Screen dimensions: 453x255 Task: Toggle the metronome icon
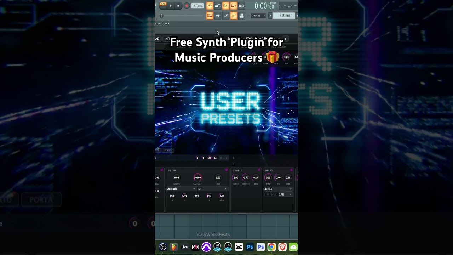coord(210,6)
